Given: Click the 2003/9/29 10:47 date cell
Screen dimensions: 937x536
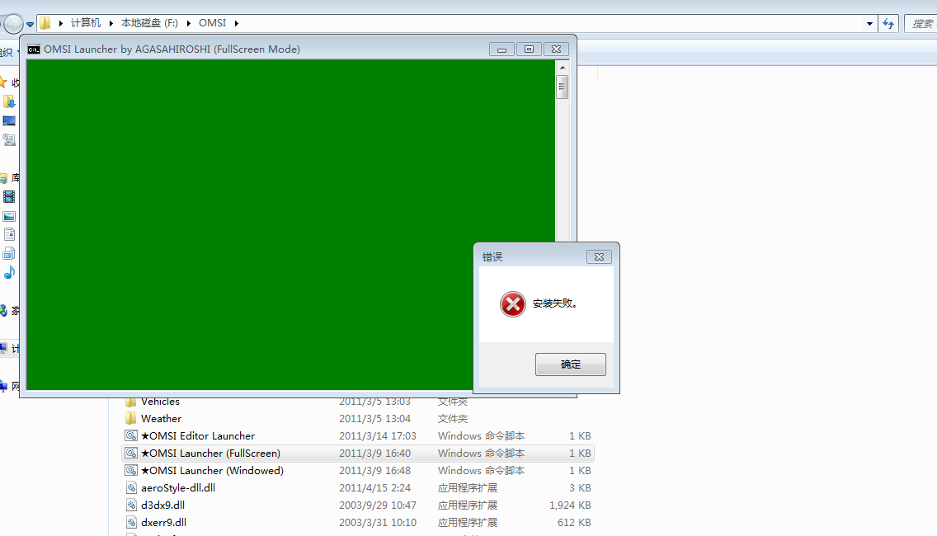Looking at the screenshot, I should pyautogui.click(x=378, y=505).
